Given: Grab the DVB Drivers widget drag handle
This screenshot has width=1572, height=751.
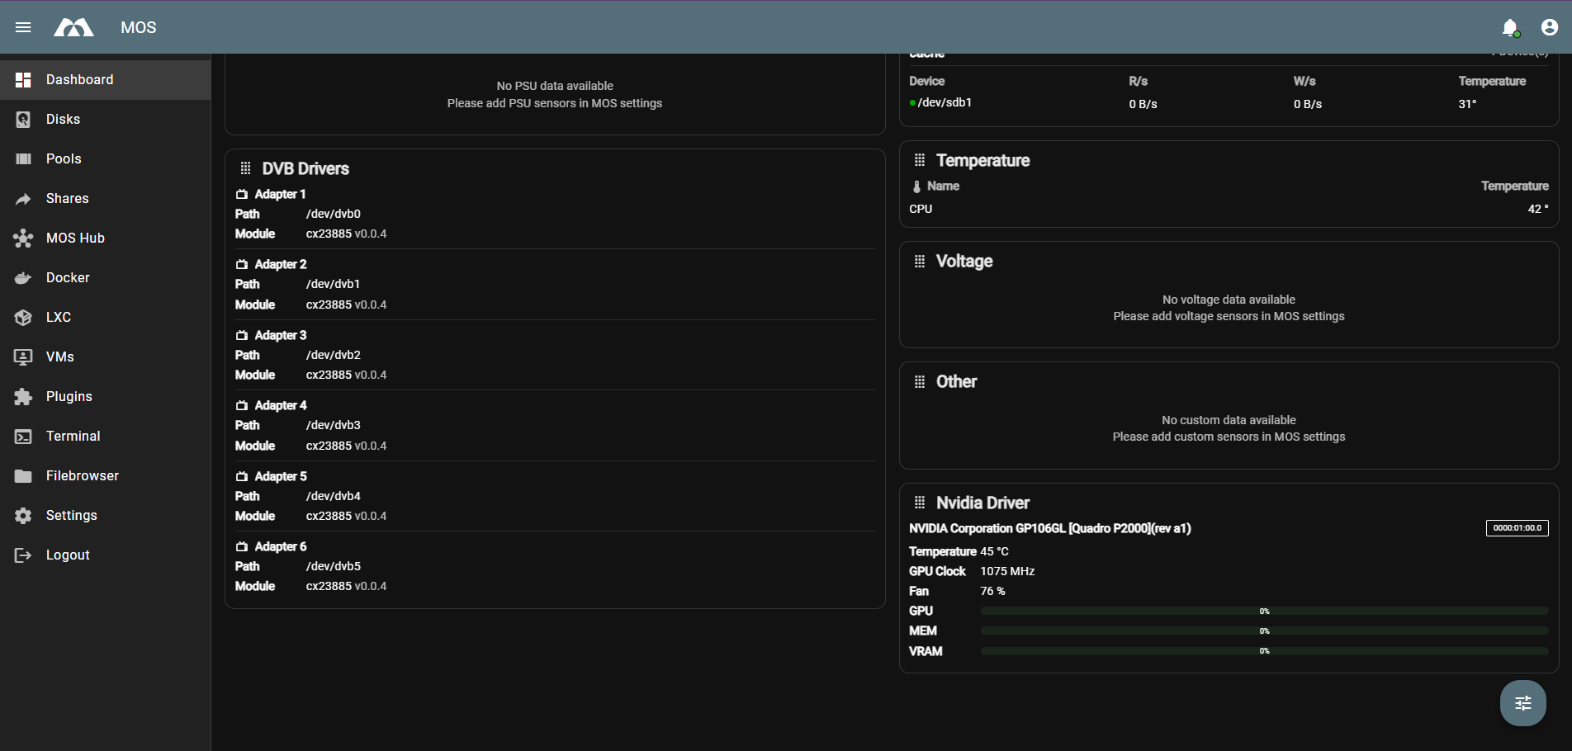Looking at the screenshot, I should [x=244, y=168].
